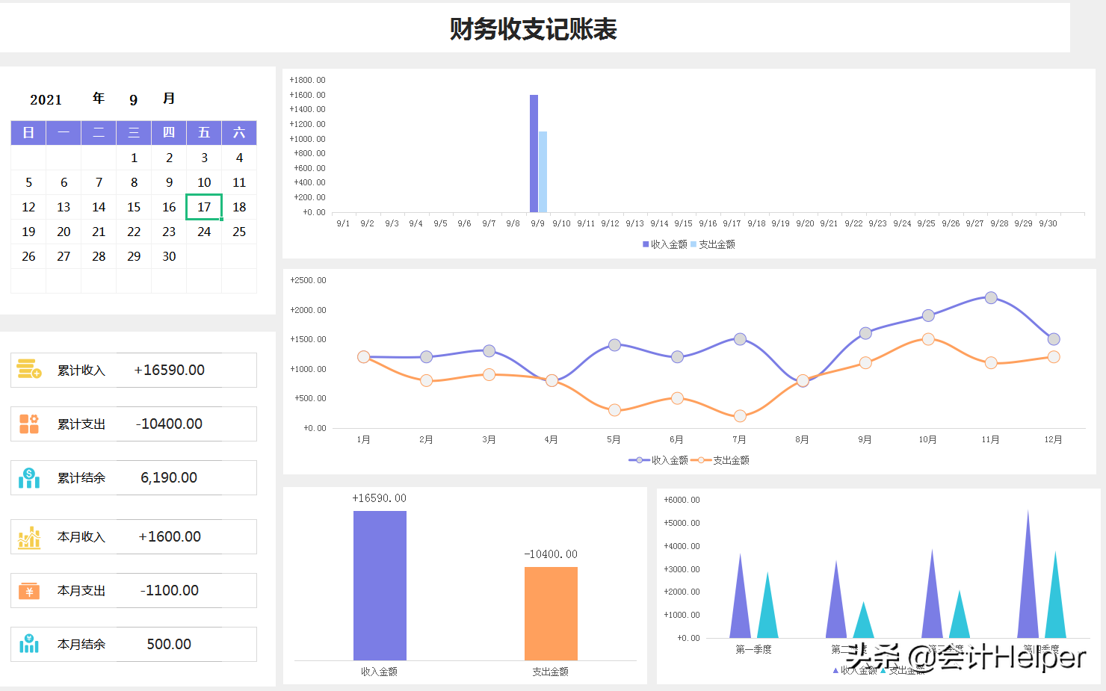Image resolution: width=1106 pixels, height=691 pixels.
Task: Click the purple triangle legend icon for 收入金额 quarterly chart
Action: click(x=835, y=670)
